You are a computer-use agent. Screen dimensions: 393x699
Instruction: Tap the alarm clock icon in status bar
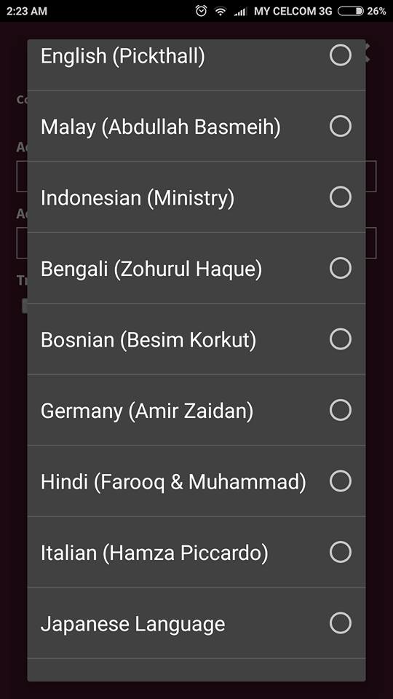pos(201,11)
